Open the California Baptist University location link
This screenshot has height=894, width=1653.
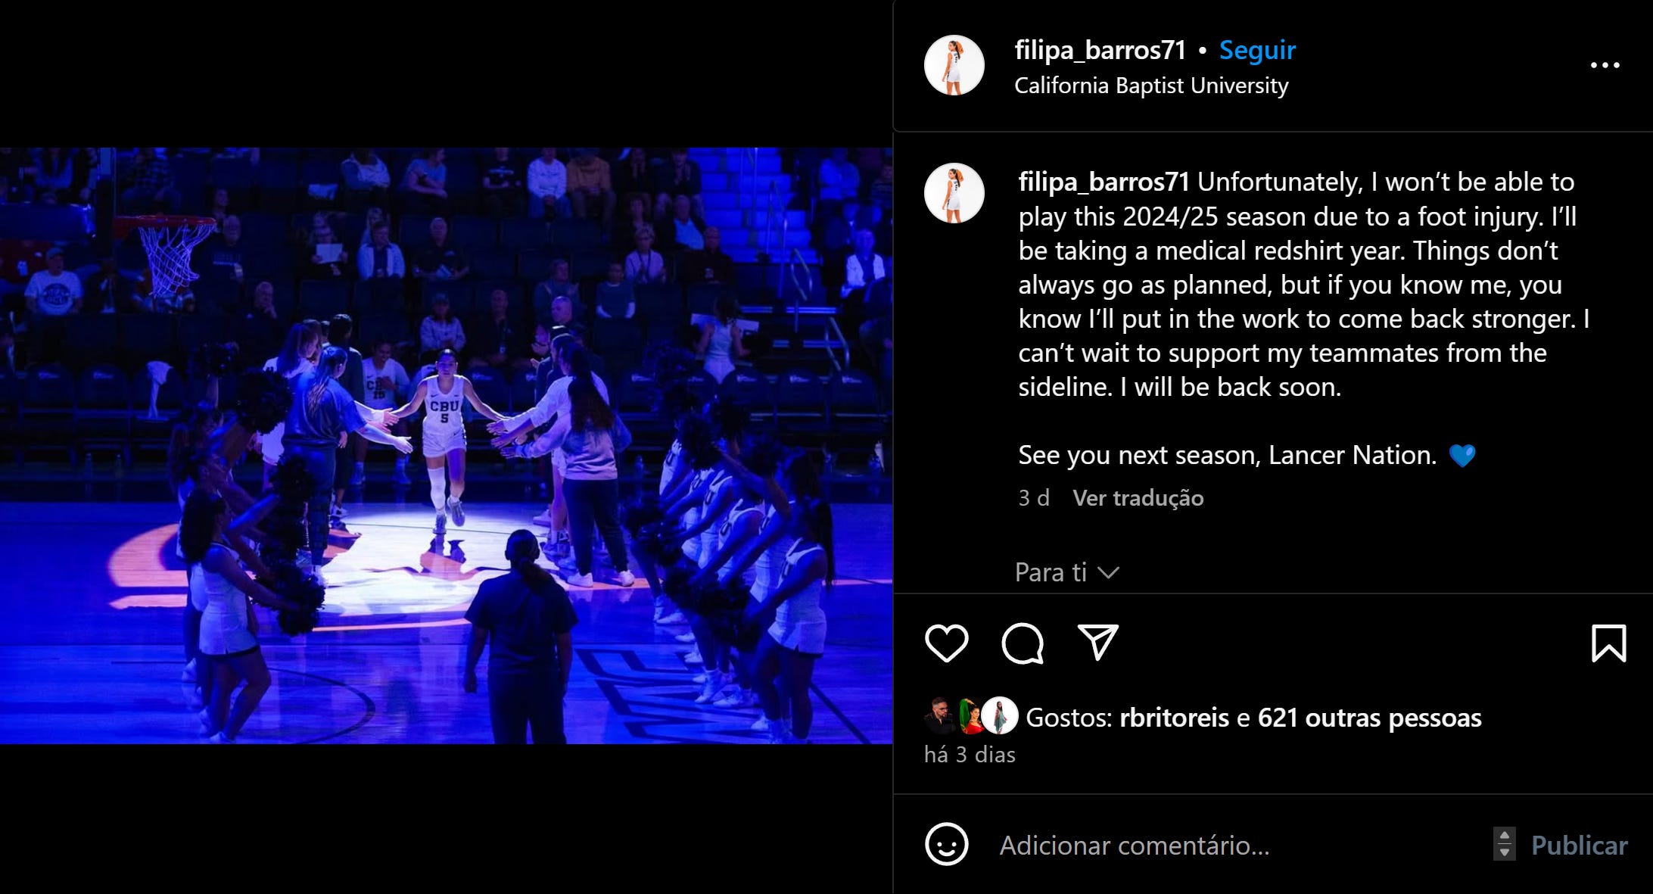(1151, 86)
